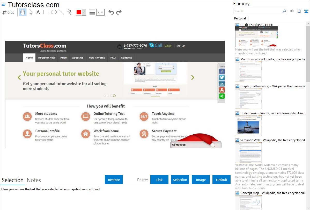Click the Paste Default button
Viewport: 310px width, 210px height.
[222, 180]
